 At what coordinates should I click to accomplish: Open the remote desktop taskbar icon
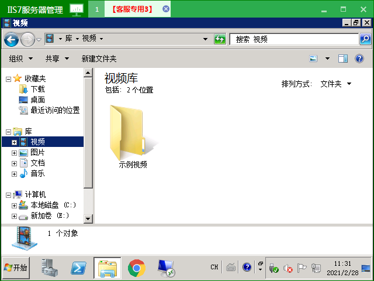tap(166, 268)
